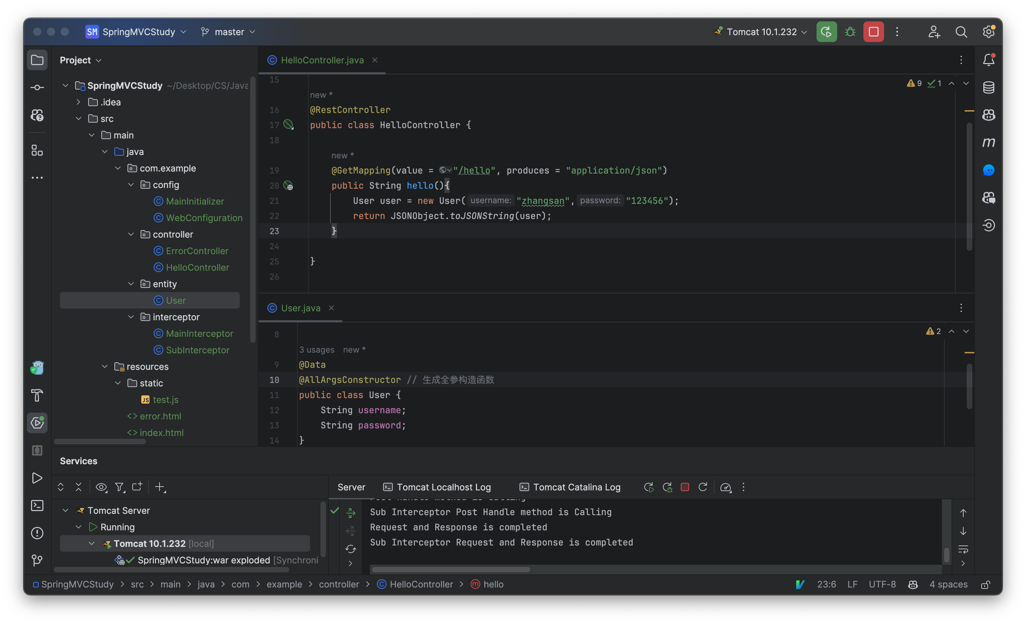
Task: Open the Notifications bell
Action: 989,60
